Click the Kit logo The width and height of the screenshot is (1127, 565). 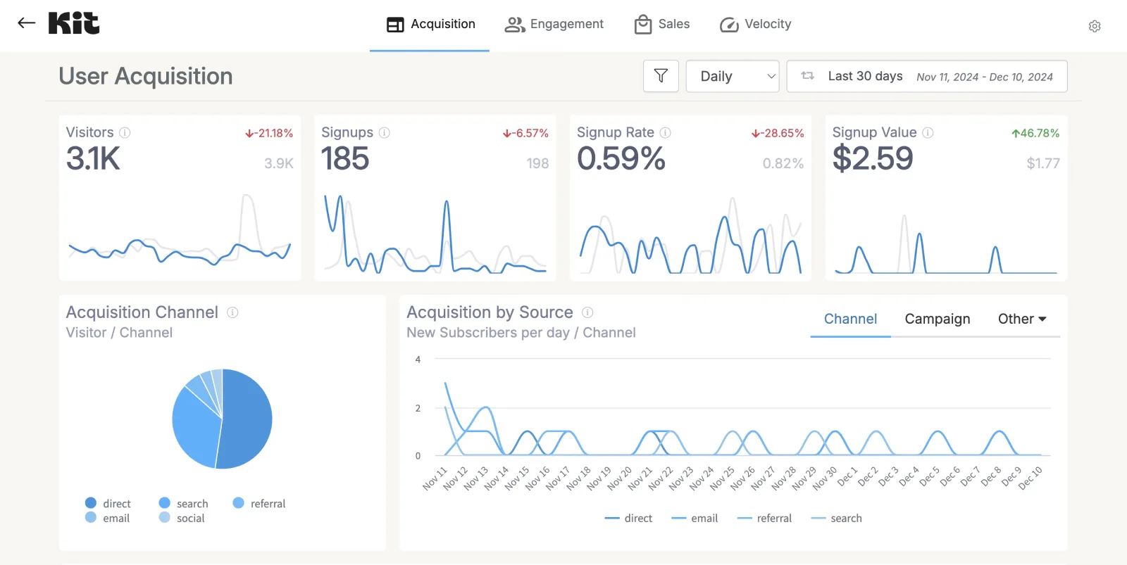(x=74, y=23)
